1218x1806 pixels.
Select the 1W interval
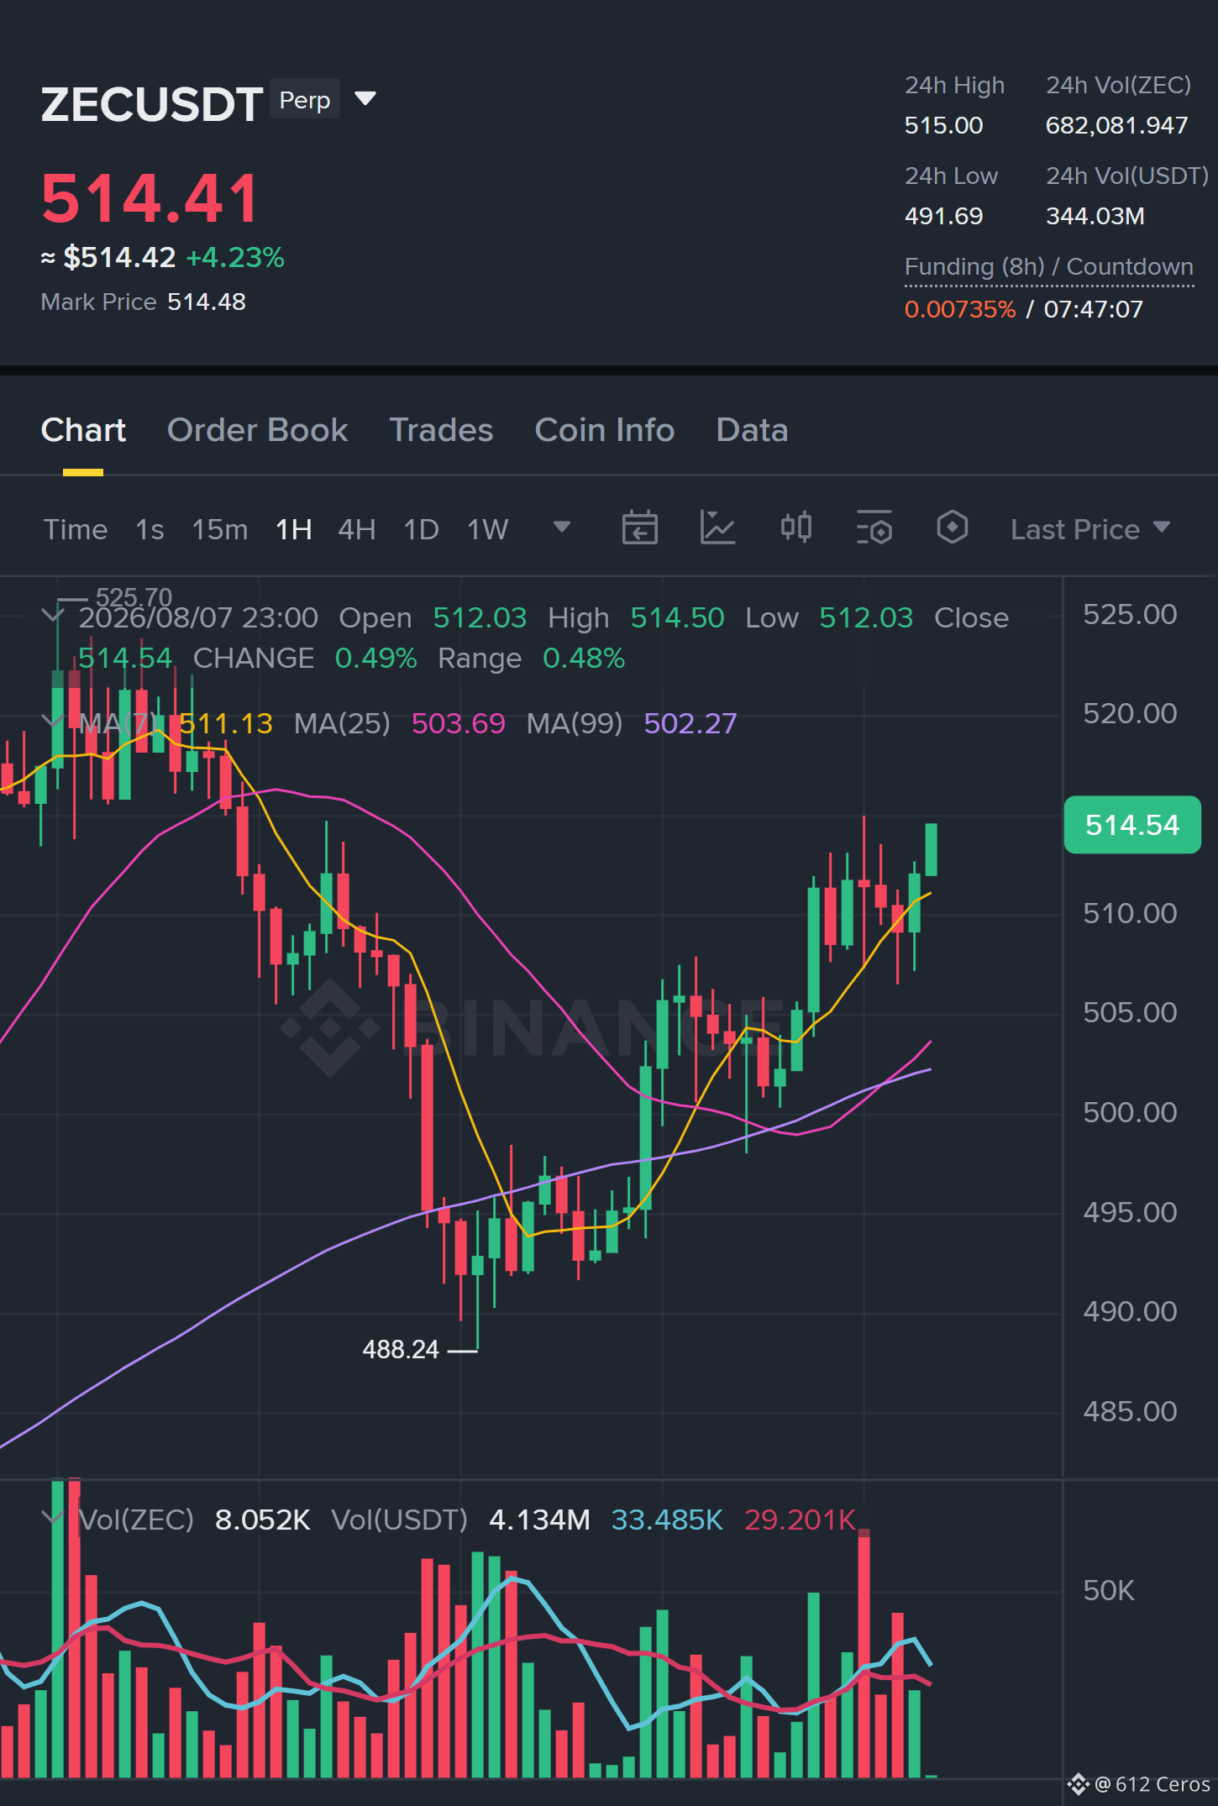pos(488,529)
